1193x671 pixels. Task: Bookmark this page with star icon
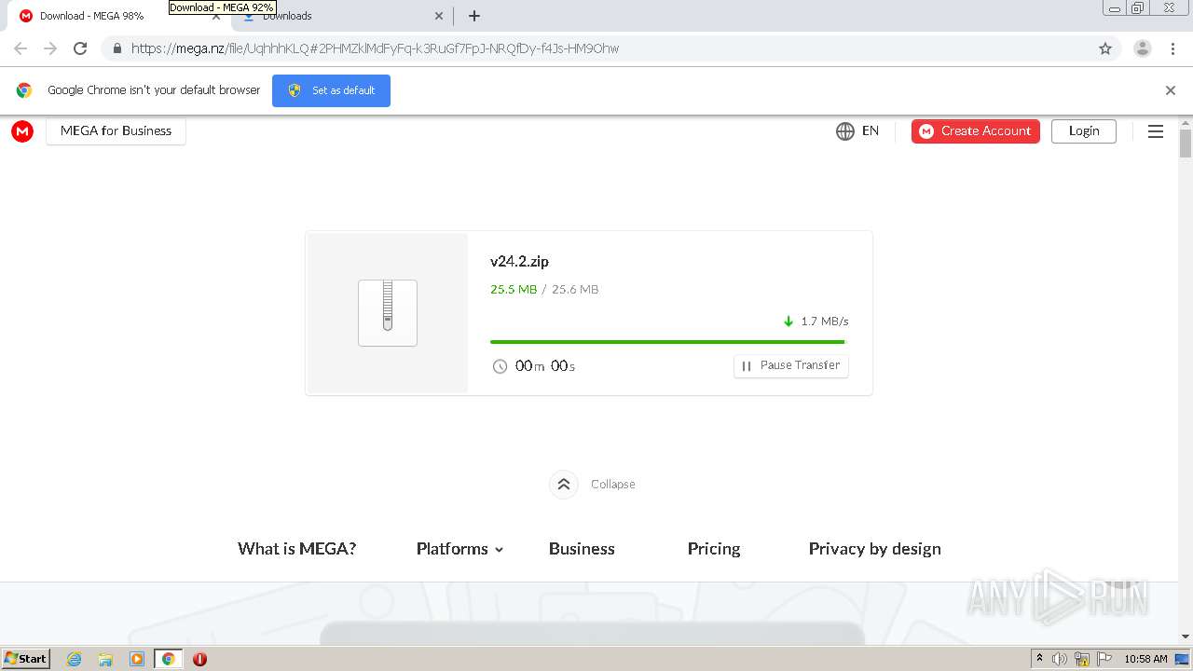coord(1105,48)
